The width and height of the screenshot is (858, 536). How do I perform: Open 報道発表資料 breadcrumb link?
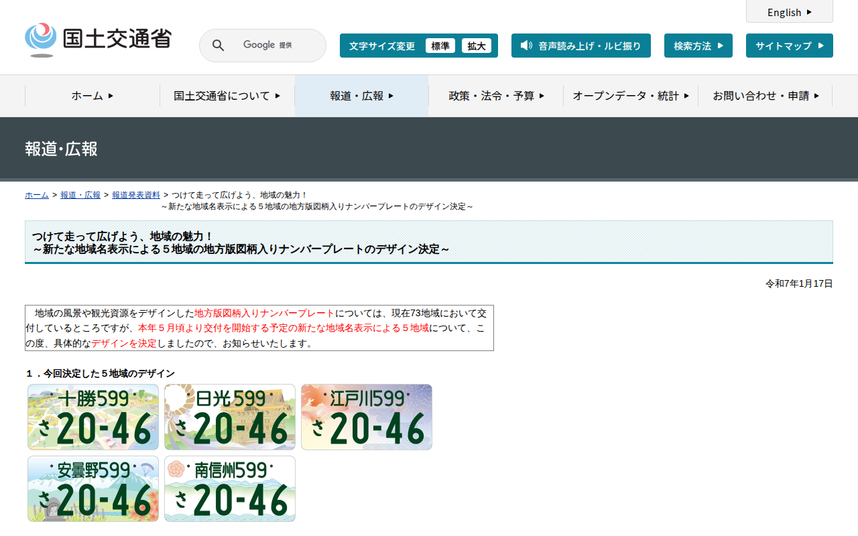(x=136, y=195)
